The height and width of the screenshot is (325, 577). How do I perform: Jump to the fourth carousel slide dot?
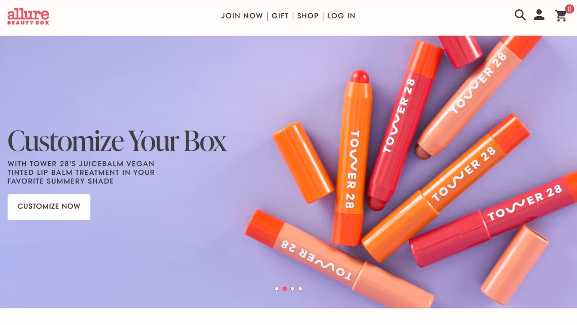[x=300, y=289]
